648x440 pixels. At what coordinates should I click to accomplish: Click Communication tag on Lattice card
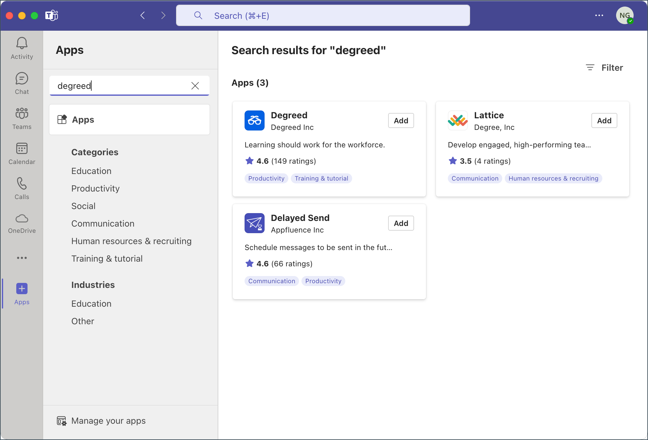pyautogui.click(x=475, y=178)
